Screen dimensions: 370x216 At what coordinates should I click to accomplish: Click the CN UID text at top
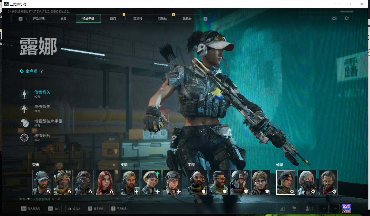click(39, 12)
